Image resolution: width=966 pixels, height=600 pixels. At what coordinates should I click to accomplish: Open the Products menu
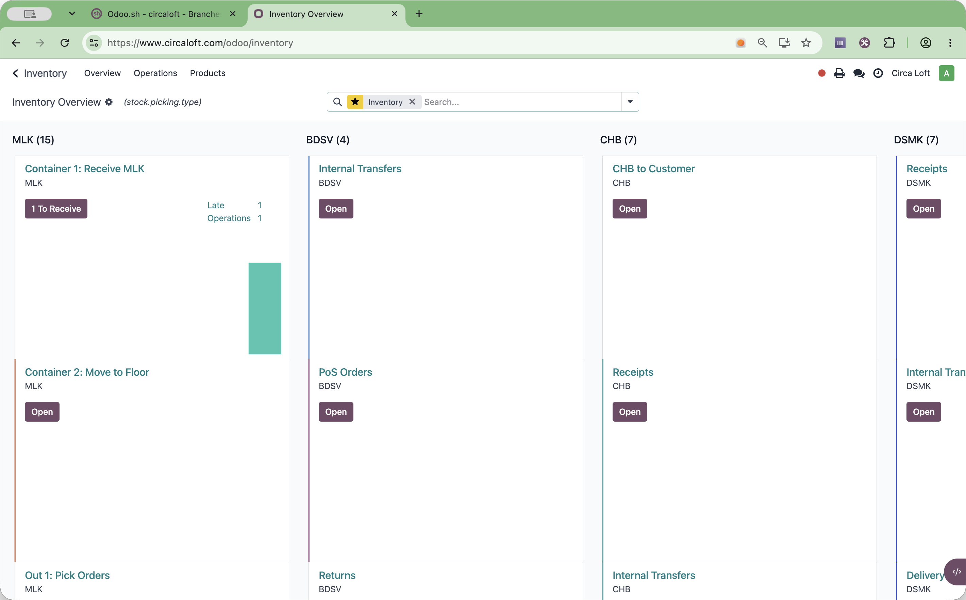coord(208,73)
